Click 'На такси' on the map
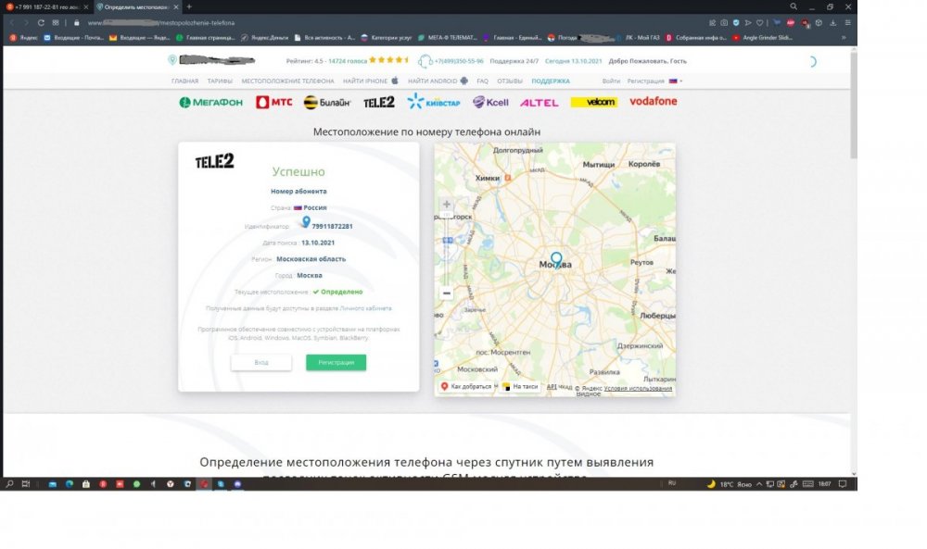The height and width of the screenshot is (549, 927). tap(520, 387)
